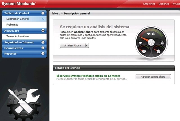Click the Tablero breadcrumb link
This screenshot has width=180, height=121.
(56, 13)
